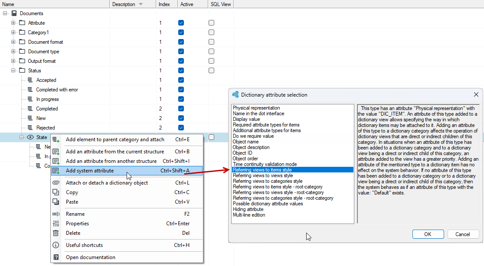Expand the Category1 tree node
Screen dimensions: 484x266
(x=13, y=32)
